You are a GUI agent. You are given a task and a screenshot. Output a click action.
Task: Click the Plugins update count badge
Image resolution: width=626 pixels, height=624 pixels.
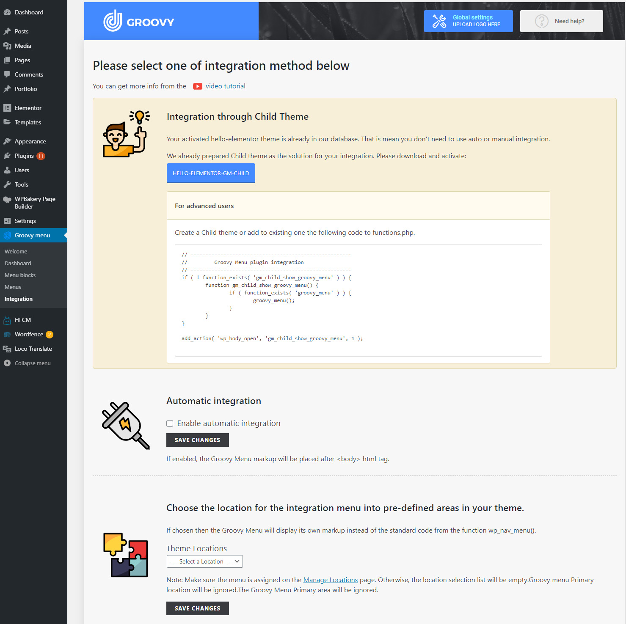point(40,156)
